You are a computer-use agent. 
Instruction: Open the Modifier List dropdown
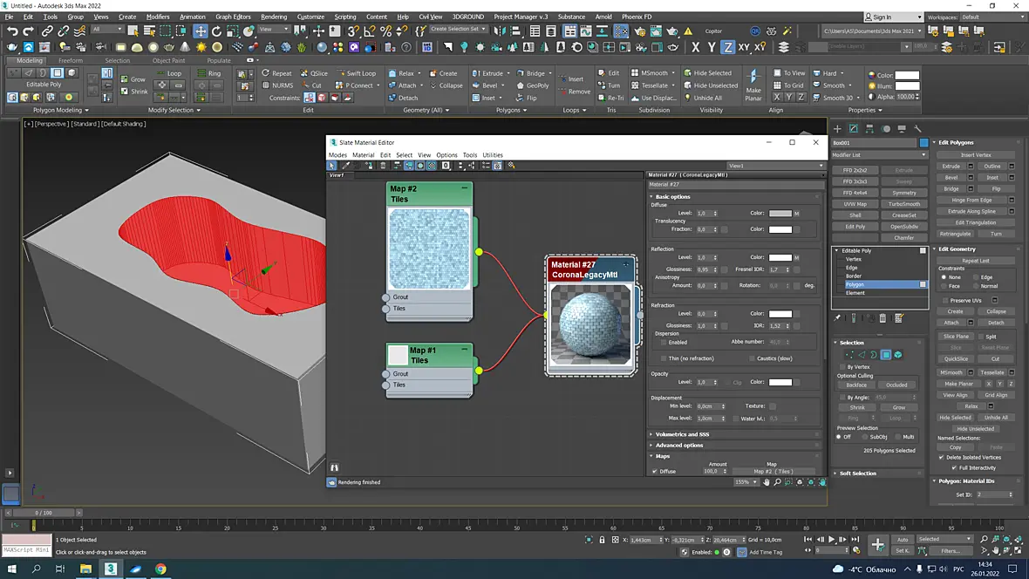pos(880,155)
